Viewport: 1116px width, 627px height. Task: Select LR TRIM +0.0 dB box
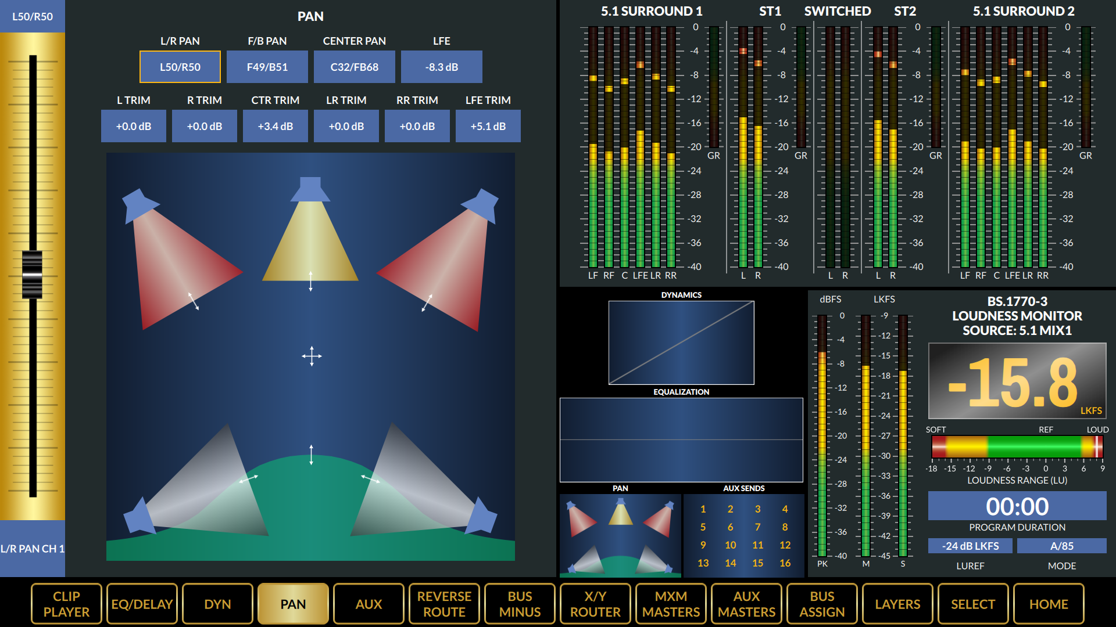[x=346, y=126]
